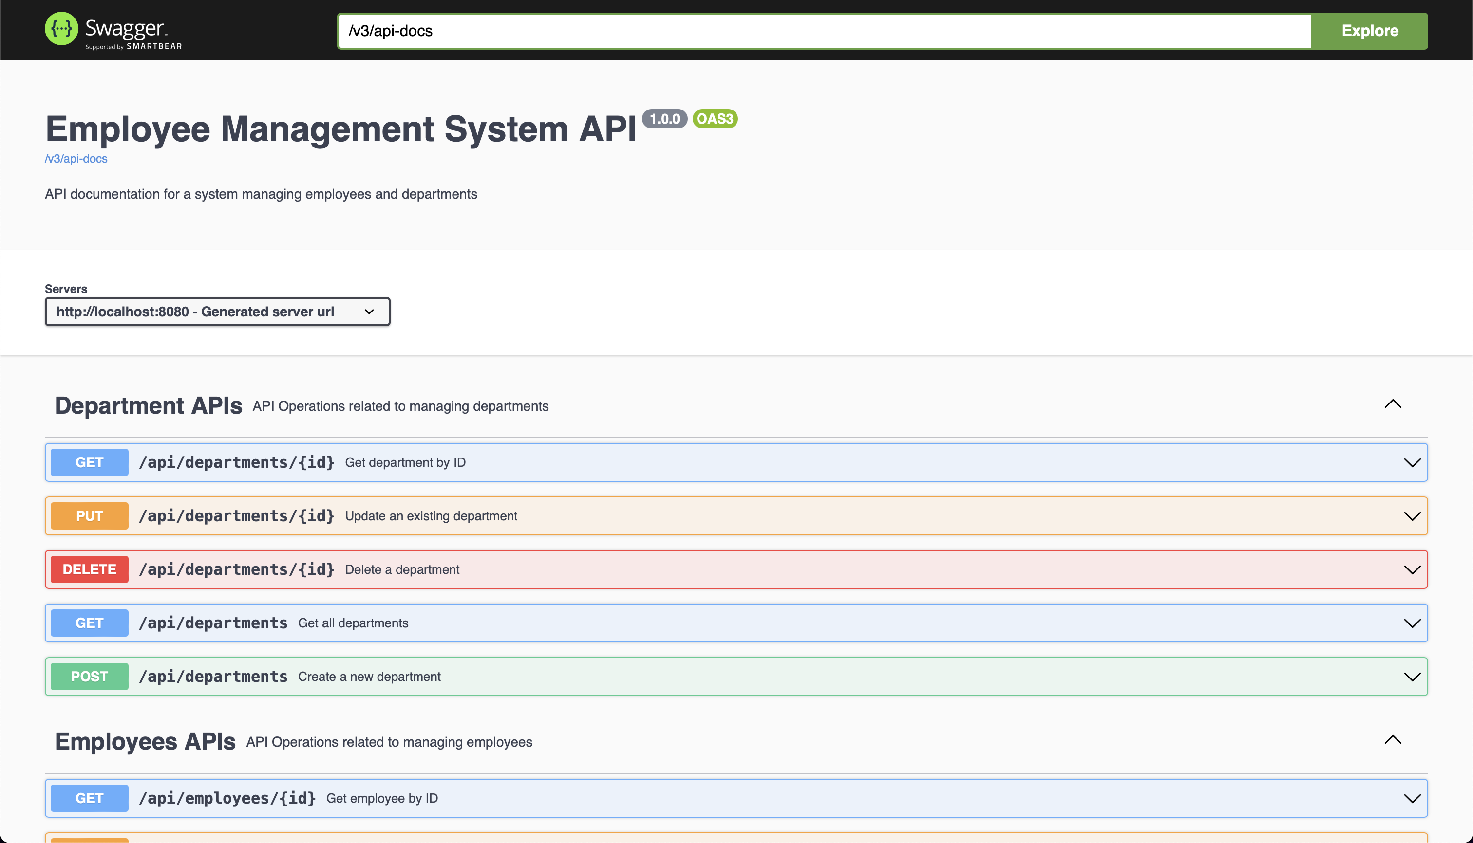The image size is (1473, 843).
Task: Click the PUT badge for Update an existing department
Action: 89,516
